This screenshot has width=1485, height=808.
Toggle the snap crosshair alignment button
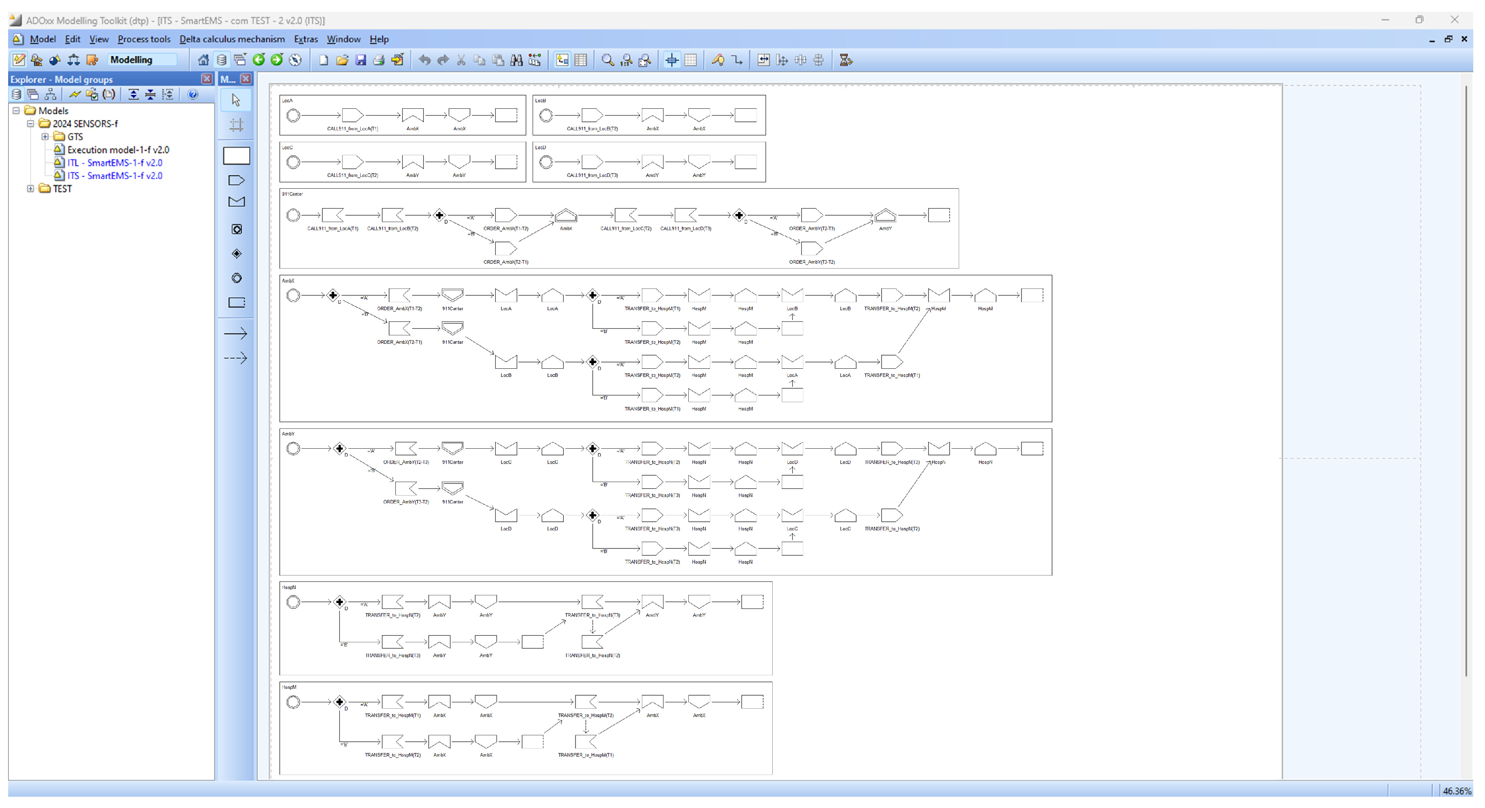[672, 60]
